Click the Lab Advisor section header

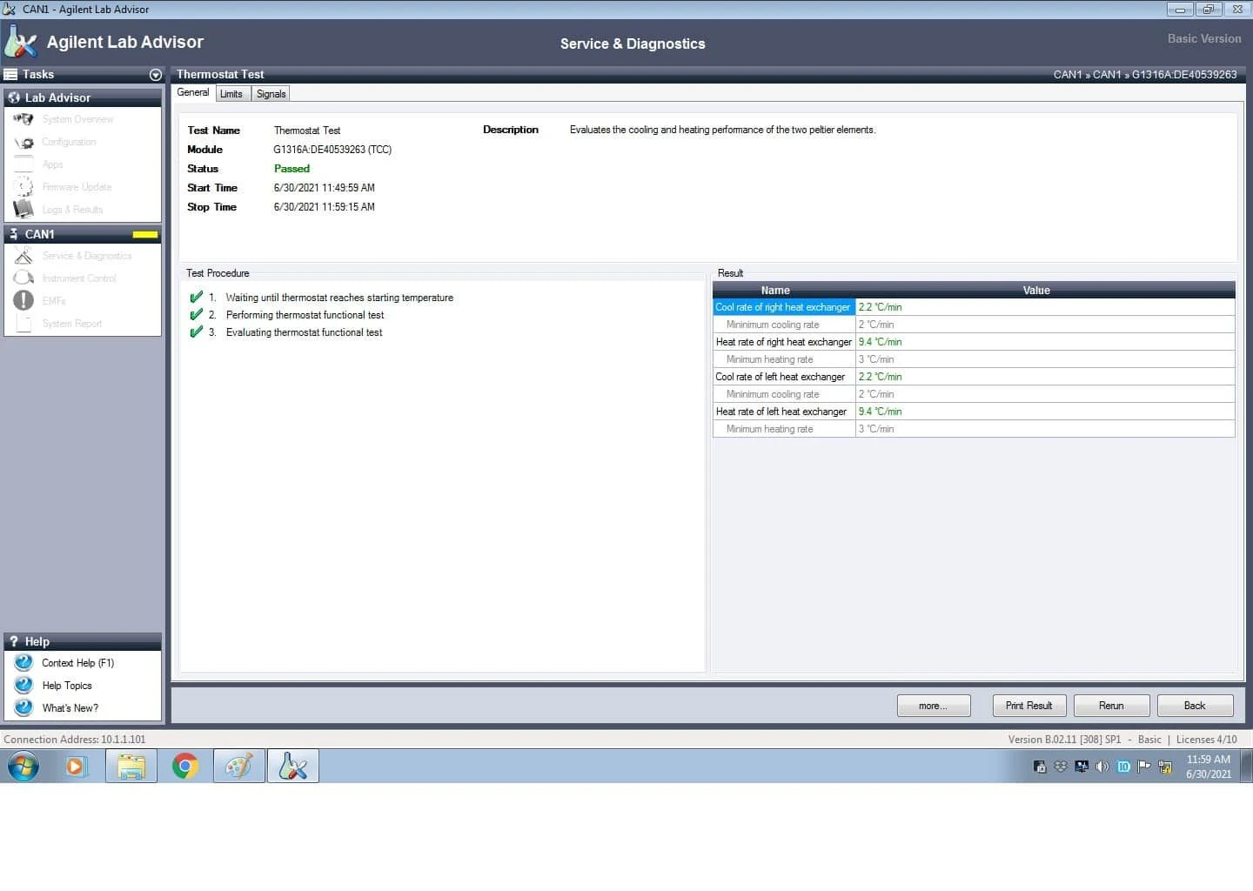tap(83, 97)
